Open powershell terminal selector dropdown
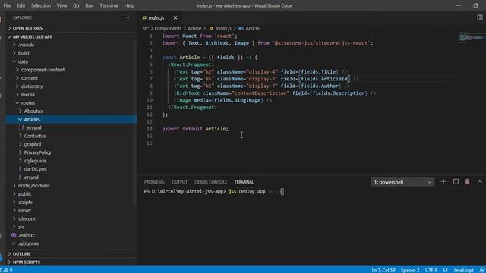The height and width of the screenshot is (273, 486). coord(402,182)
